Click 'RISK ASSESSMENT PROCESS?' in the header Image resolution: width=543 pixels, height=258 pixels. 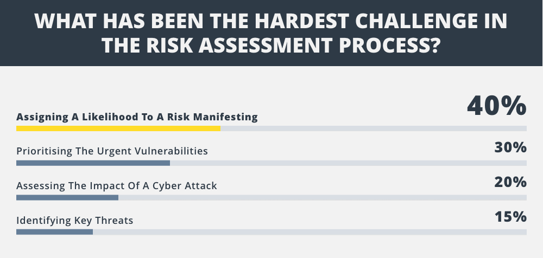coord(293,46)
